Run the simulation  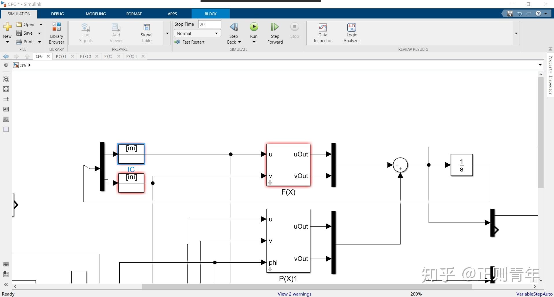[x=254, y=27]
